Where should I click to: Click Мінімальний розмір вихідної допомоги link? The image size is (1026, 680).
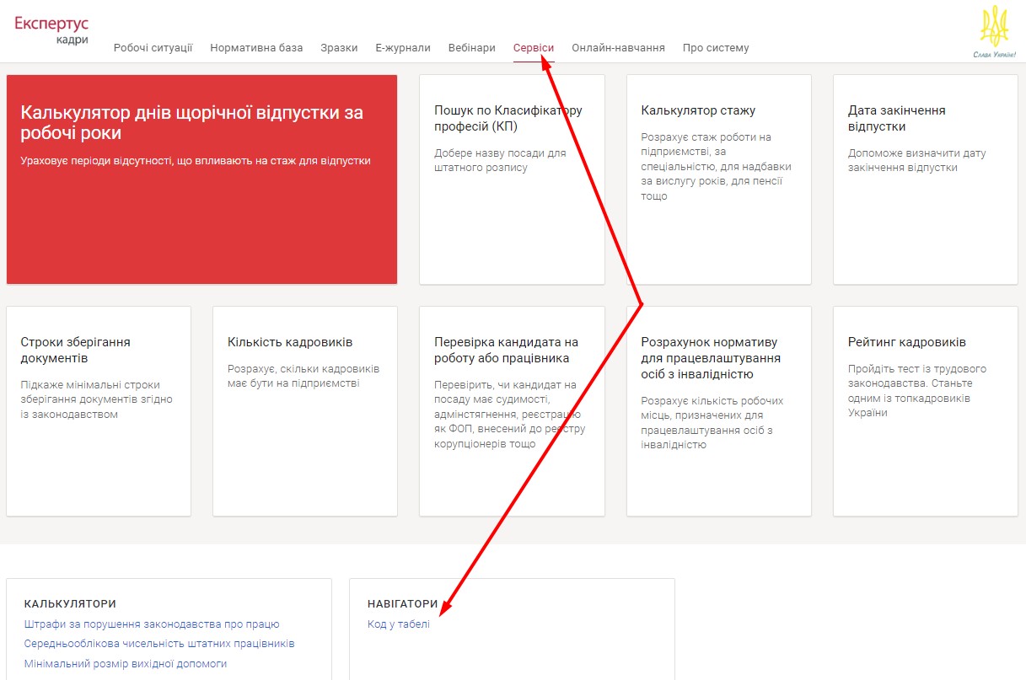tap(126, 663)
